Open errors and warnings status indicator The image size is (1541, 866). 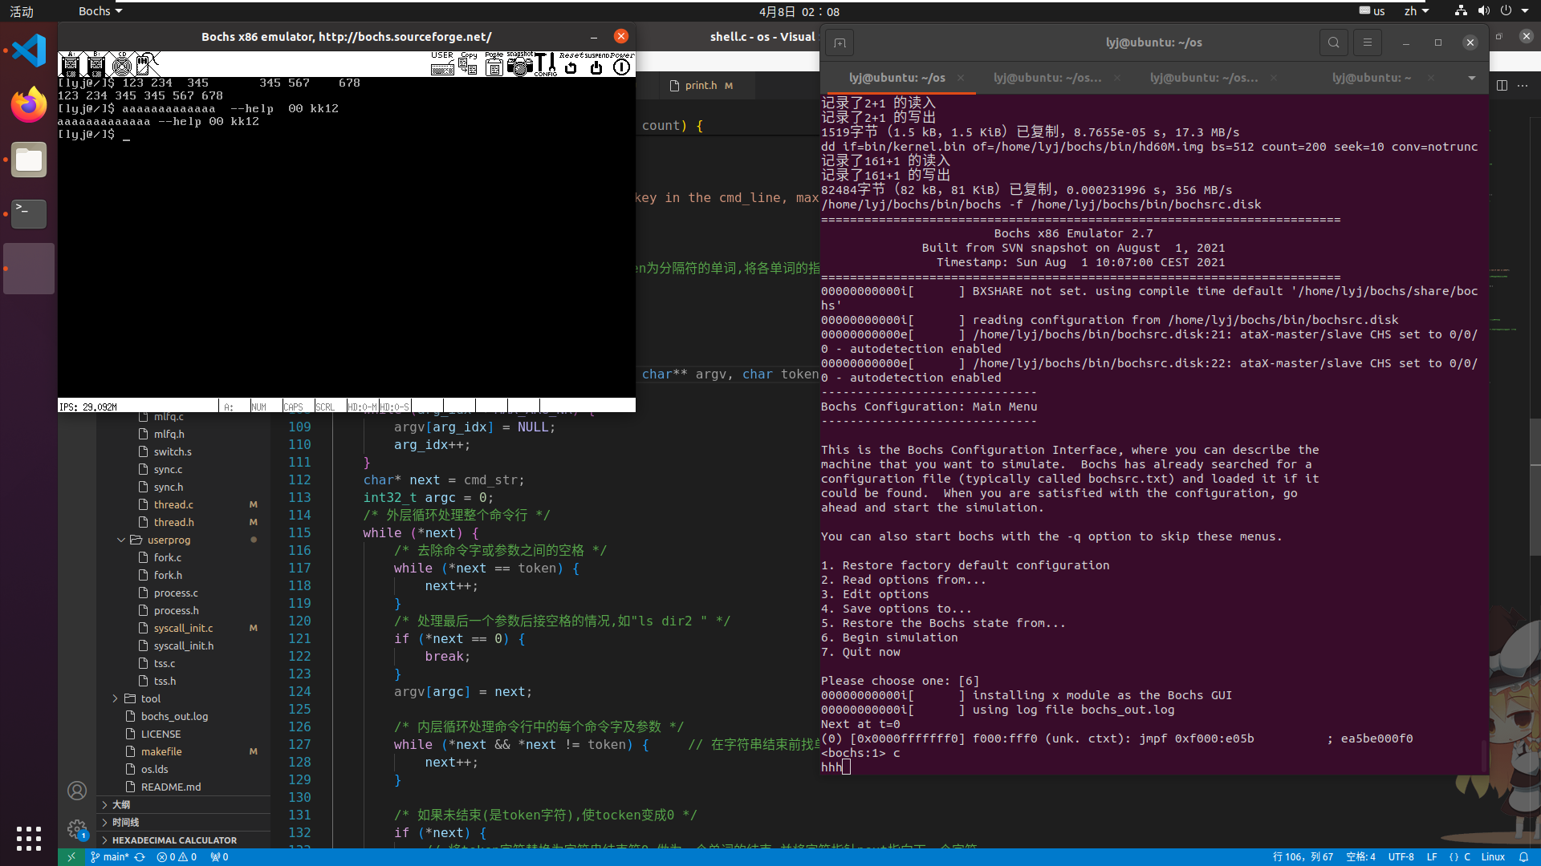point(177,857)
